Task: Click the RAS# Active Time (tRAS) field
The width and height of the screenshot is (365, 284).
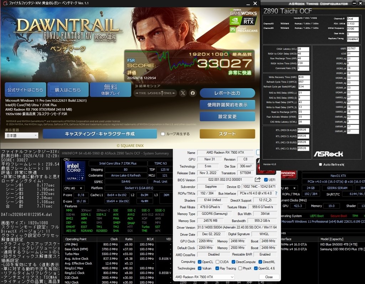Action: [303, 63]
